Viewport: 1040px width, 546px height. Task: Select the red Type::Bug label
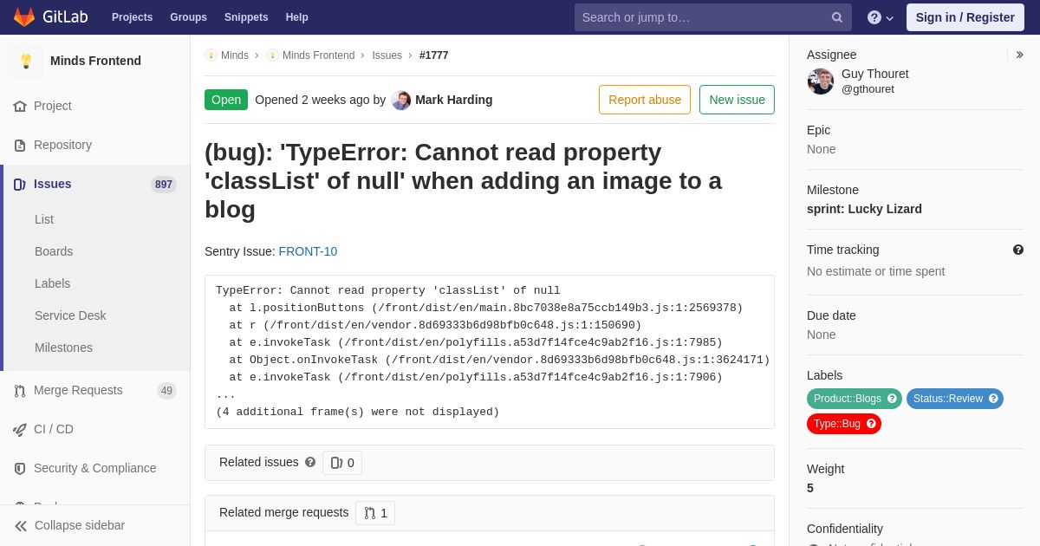point(844,424)
